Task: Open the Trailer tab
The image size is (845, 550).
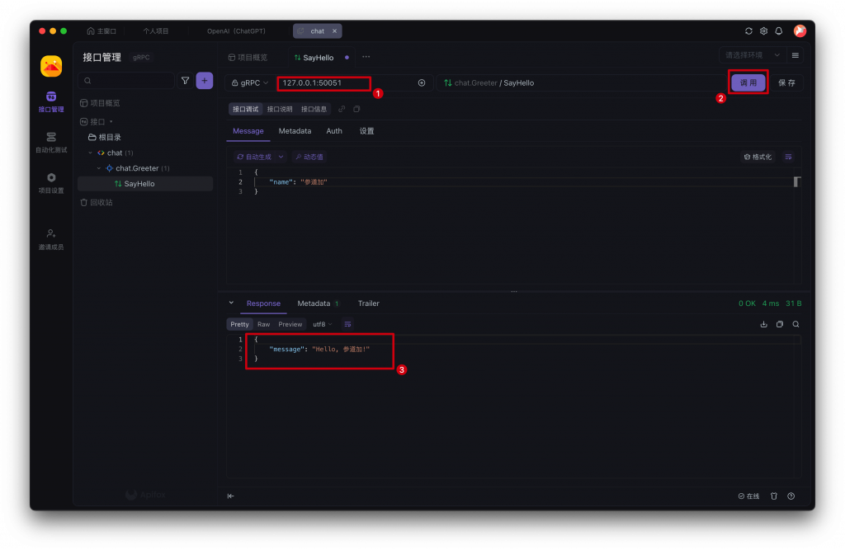Action: click(x=369, y=303)
